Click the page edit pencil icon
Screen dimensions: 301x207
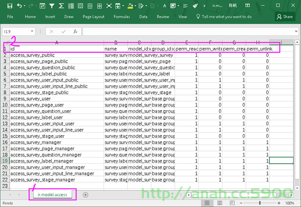(x=141, y=6)
